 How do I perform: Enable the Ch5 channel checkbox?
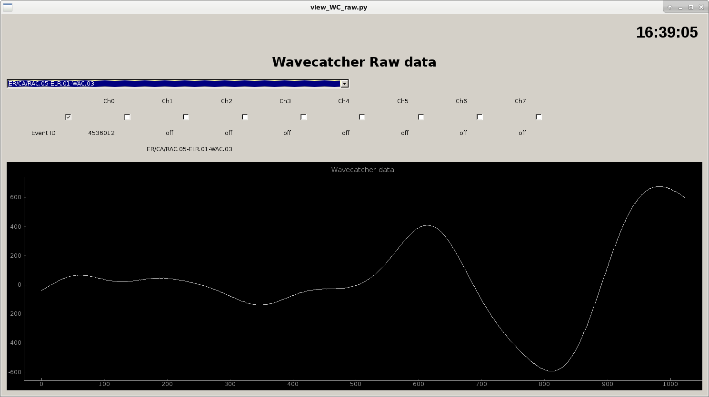pos(420,116)
